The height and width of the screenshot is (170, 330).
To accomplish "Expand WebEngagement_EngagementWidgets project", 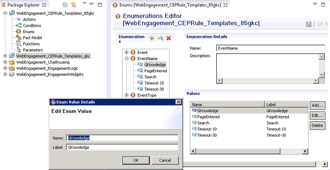I will tap(5, 74).
